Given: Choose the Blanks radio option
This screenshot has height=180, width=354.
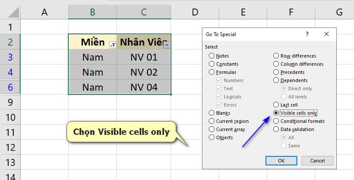Looking at the screenshot, I should click(220, 113).
